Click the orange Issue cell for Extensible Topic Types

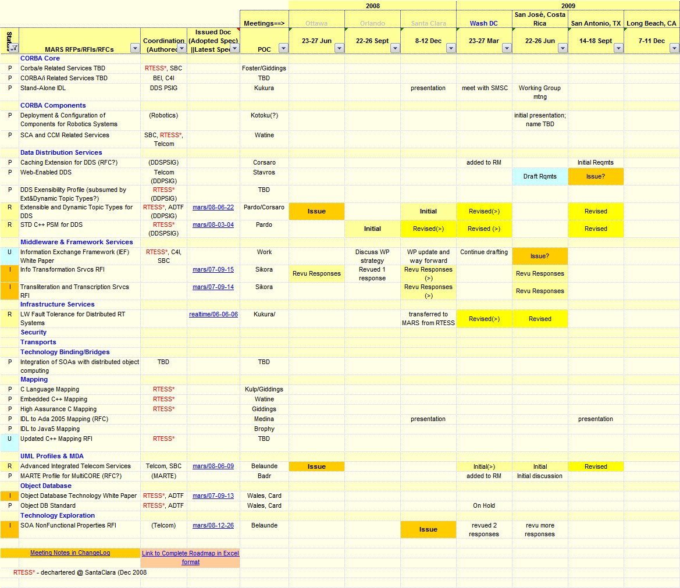[316, 211]
